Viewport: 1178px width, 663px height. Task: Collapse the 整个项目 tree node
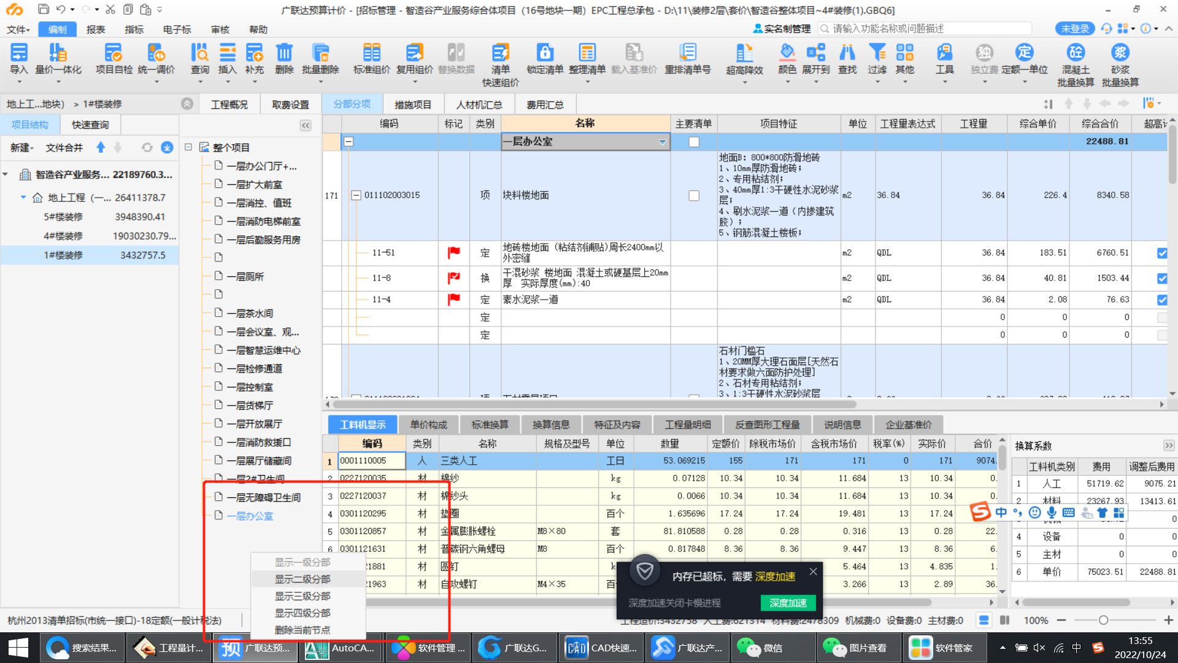tap(188, 147)
